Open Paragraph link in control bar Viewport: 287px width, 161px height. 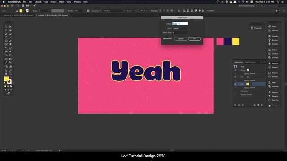click(x=154, y=11)
